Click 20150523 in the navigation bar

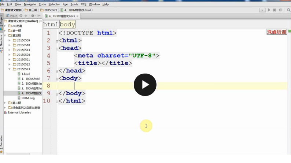(49, 10)
